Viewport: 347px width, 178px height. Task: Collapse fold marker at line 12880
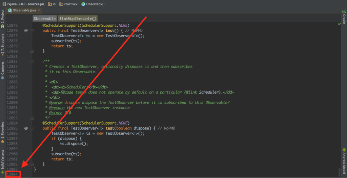[32, 51]
